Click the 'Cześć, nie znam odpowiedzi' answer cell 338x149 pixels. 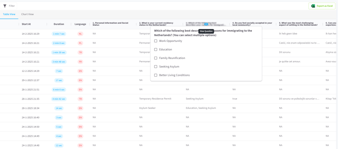click(x=299, y=43)
